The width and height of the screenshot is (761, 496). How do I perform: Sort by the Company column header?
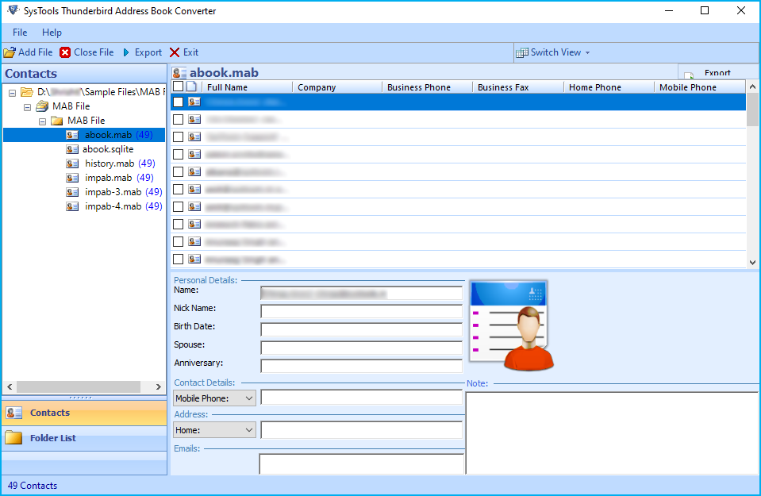click(338, 87)
